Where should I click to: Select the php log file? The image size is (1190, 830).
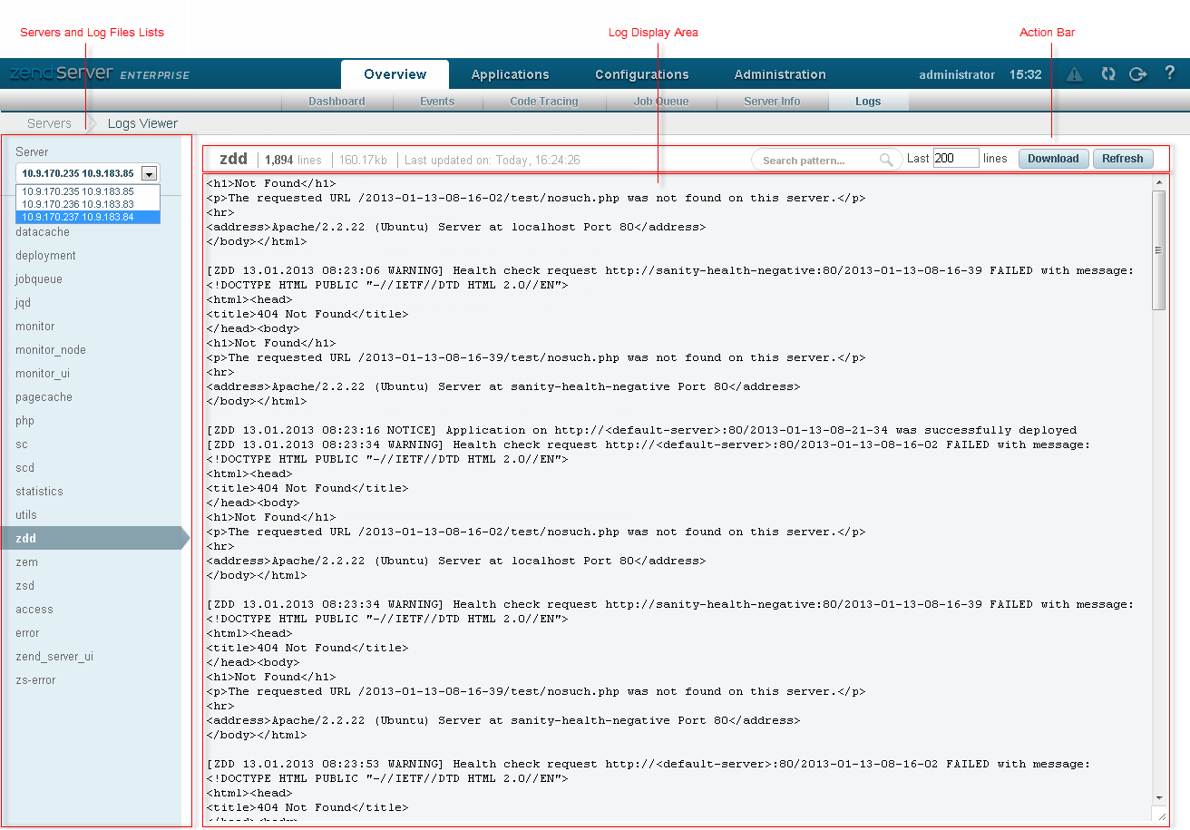(25, 421)
